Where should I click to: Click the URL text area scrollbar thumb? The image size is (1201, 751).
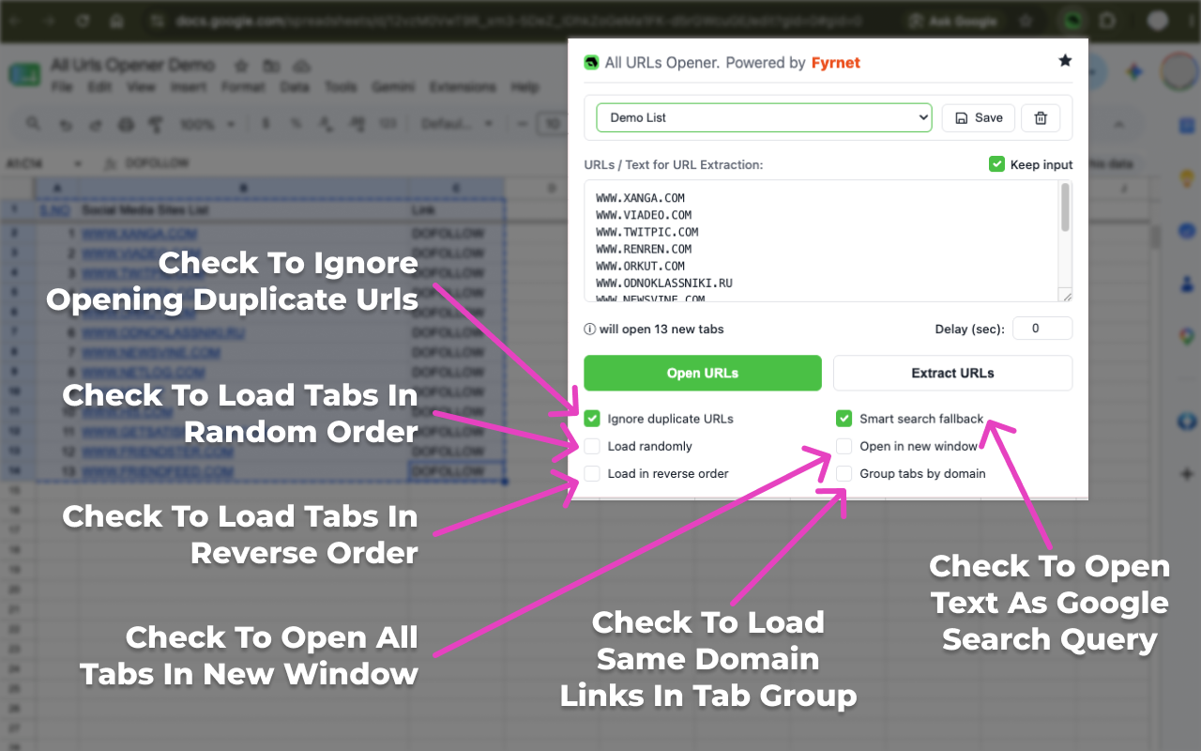coord(1065,207)
